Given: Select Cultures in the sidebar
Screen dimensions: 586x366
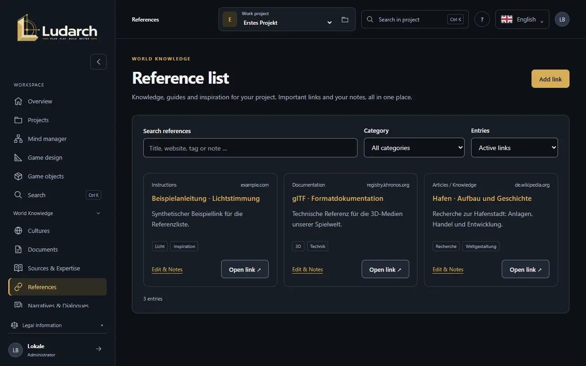Looking at the screenshot, I should 57,231.
